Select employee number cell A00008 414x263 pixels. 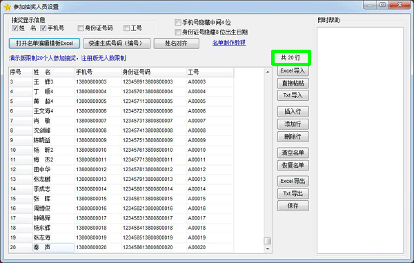pos(210,130)
